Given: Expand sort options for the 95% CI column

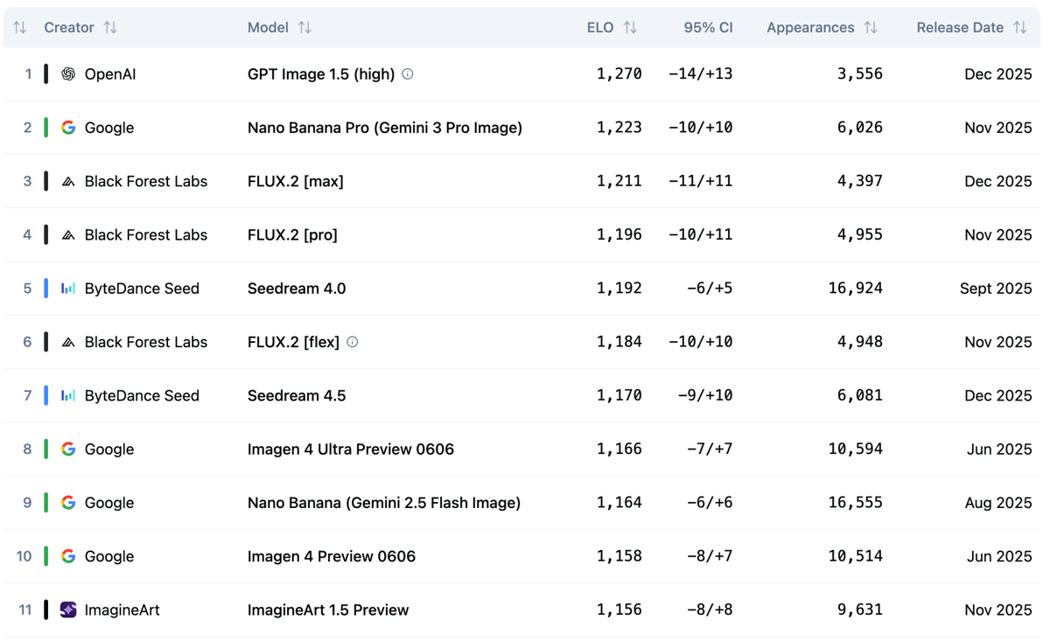Looking at the screenshot, I should (x=709, y=27).
